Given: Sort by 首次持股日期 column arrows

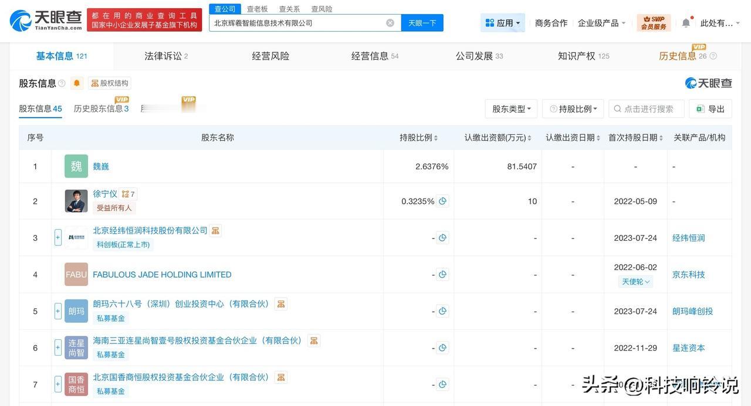Looking at the screenshot, I should 661,138.
